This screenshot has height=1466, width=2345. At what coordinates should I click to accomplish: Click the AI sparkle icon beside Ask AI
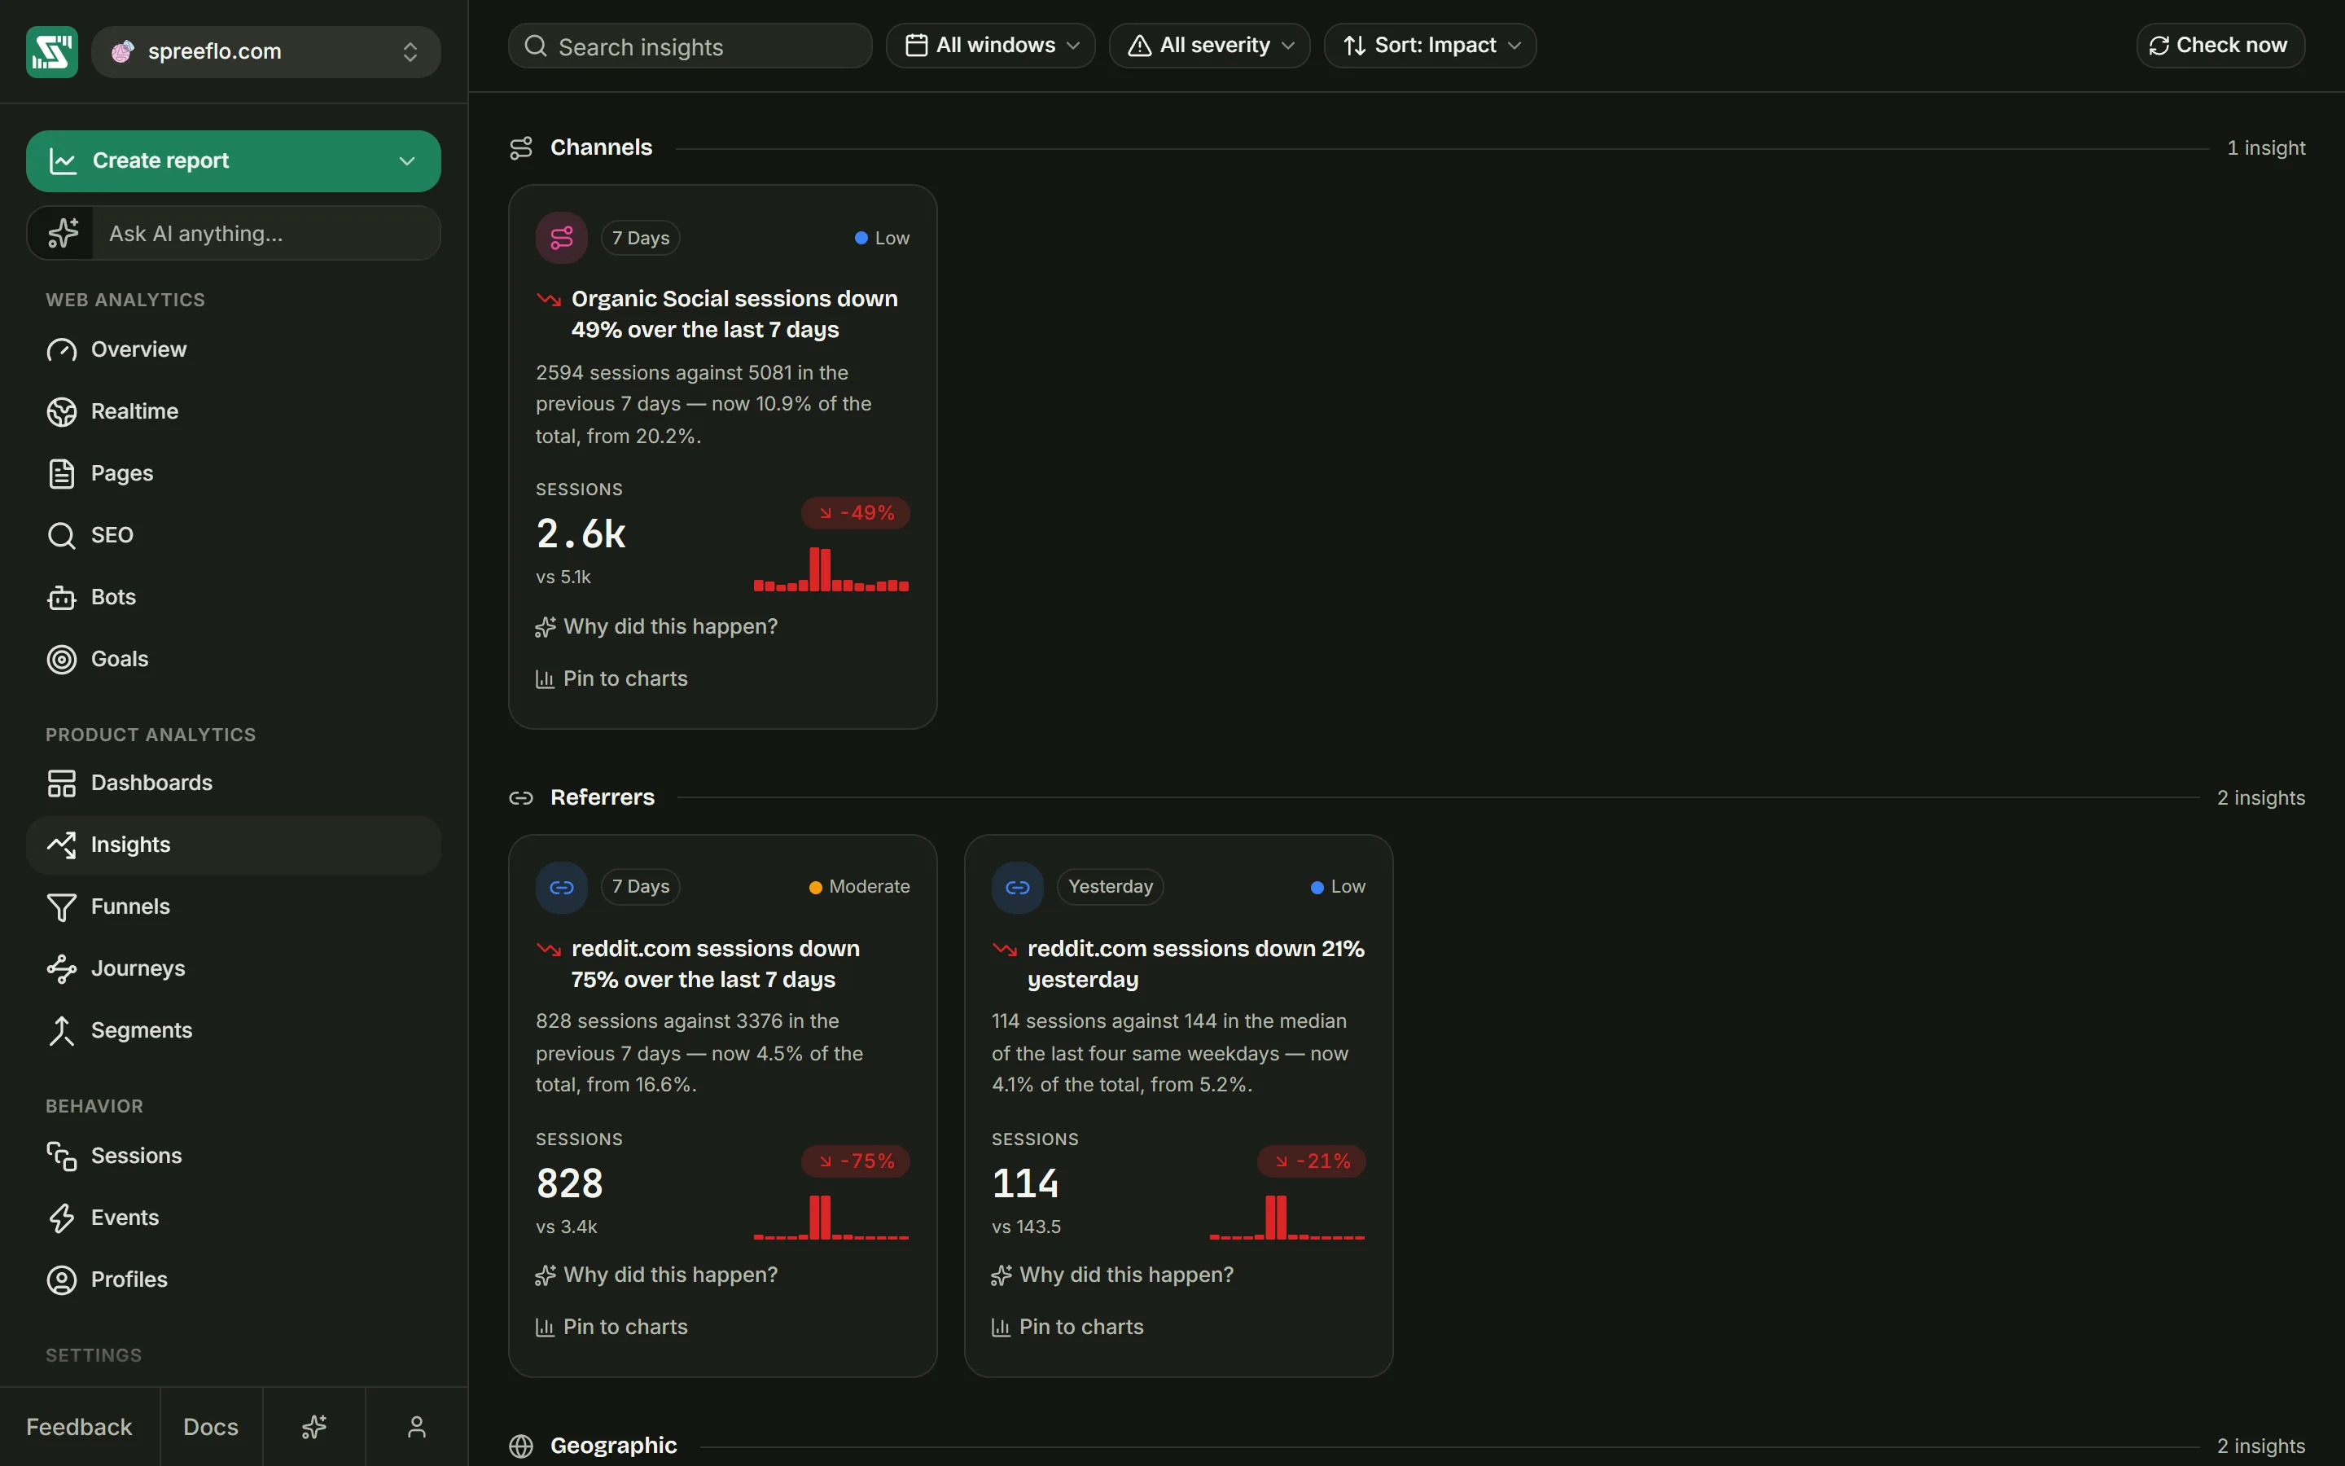[63, 234]
